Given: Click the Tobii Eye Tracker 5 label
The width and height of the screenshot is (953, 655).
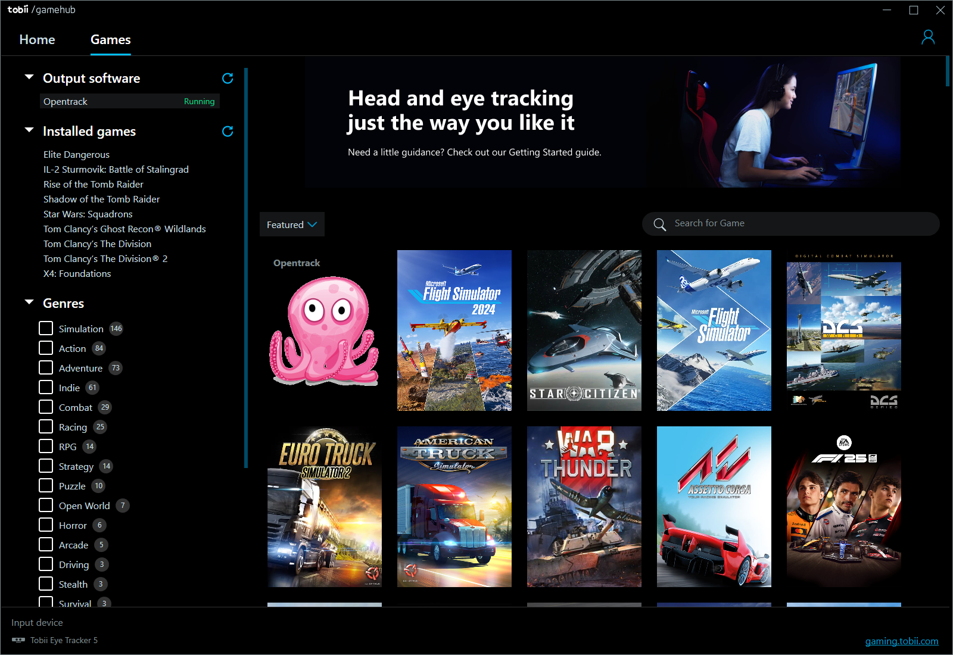Looking at the screenshot, I should coord(64,640).
